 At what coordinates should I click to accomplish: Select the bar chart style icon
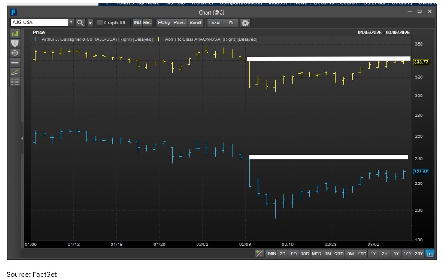coord(15,34)
